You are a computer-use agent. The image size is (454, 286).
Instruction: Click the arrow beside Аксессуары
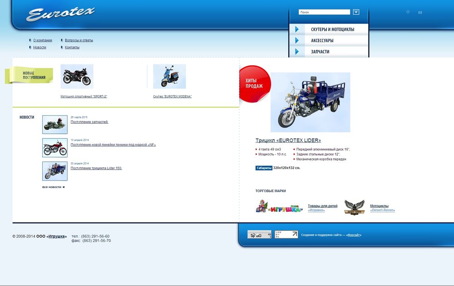tap(297, 40)
